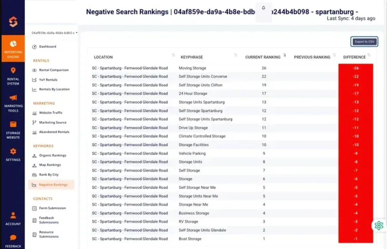Click the -26 difference cell
The height and width of the screenshot is (249, 387).
tap(356, 68)
